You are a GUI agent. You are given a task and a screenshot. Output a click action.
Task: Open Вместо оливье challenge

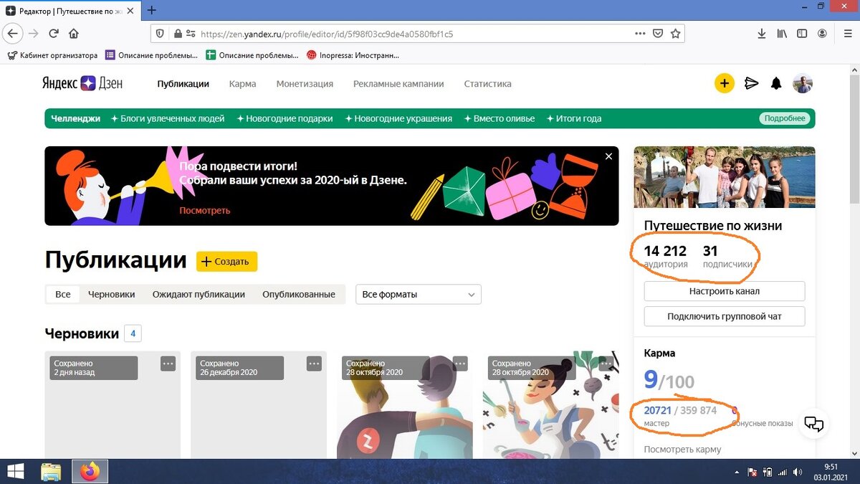[500, 118]
